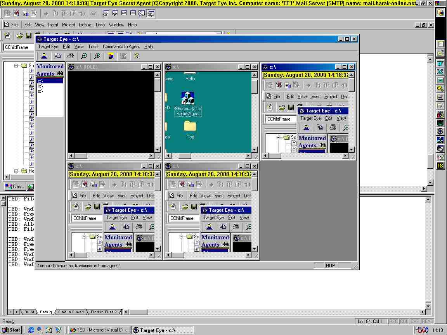Viewport: 447px width, 335px height.
Task: Click the QuickWatch glasses icon
Action: 93,14
